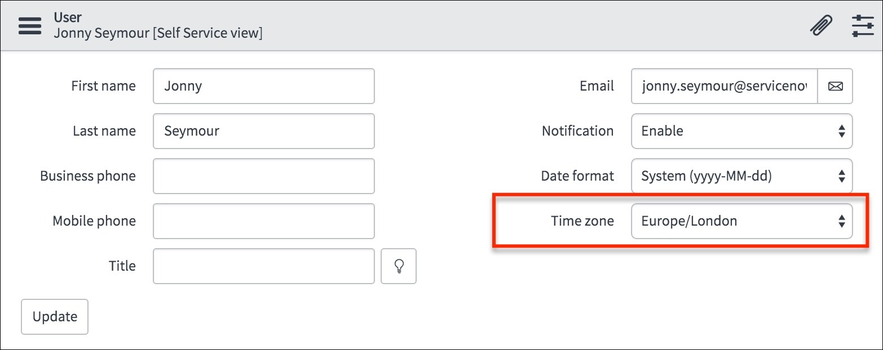Click the Business phone field label
Viewport: 883px width, 350px height.
[88, 176]
